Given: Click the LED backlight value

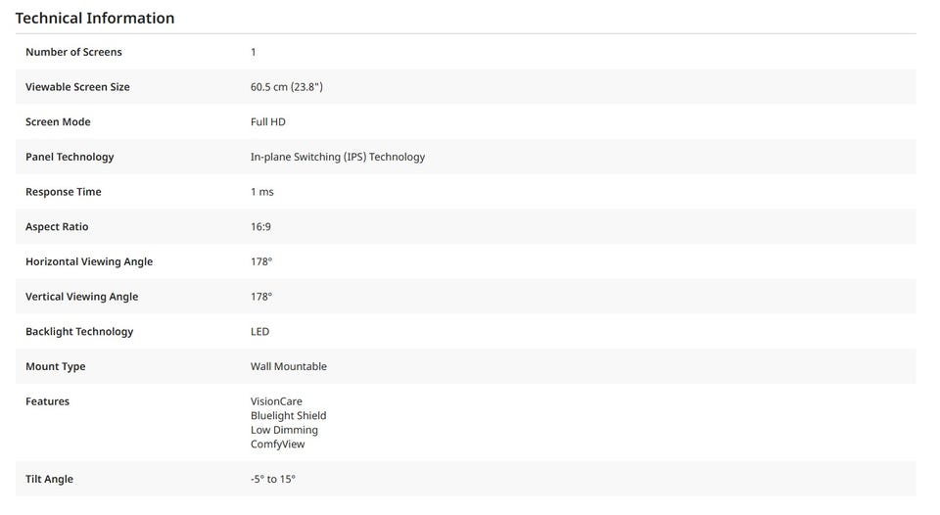Looking at the screenshot, I should 259,332.
